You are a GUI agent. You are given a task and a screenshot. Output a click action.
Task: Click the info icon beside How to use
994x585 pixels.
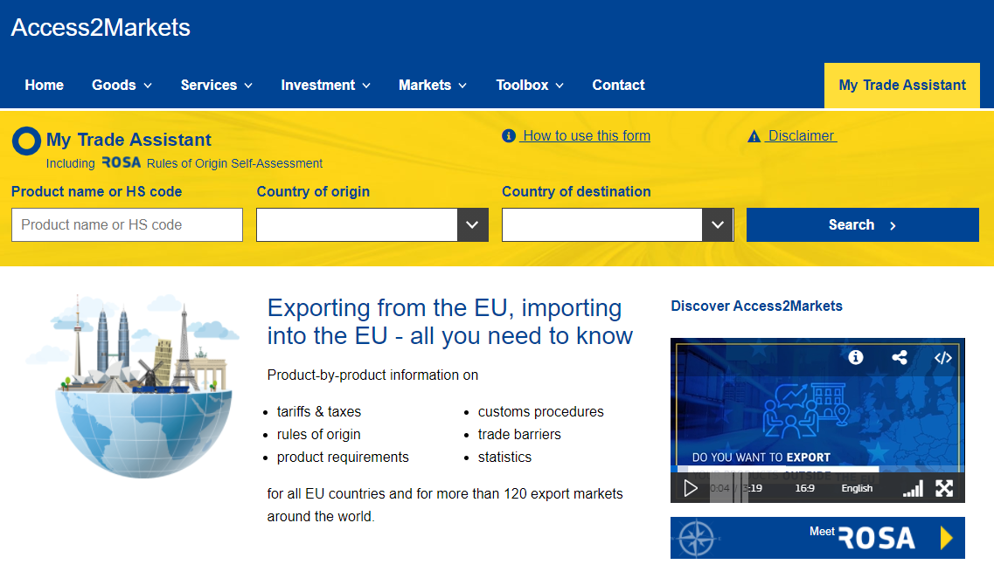click(509, 135)
